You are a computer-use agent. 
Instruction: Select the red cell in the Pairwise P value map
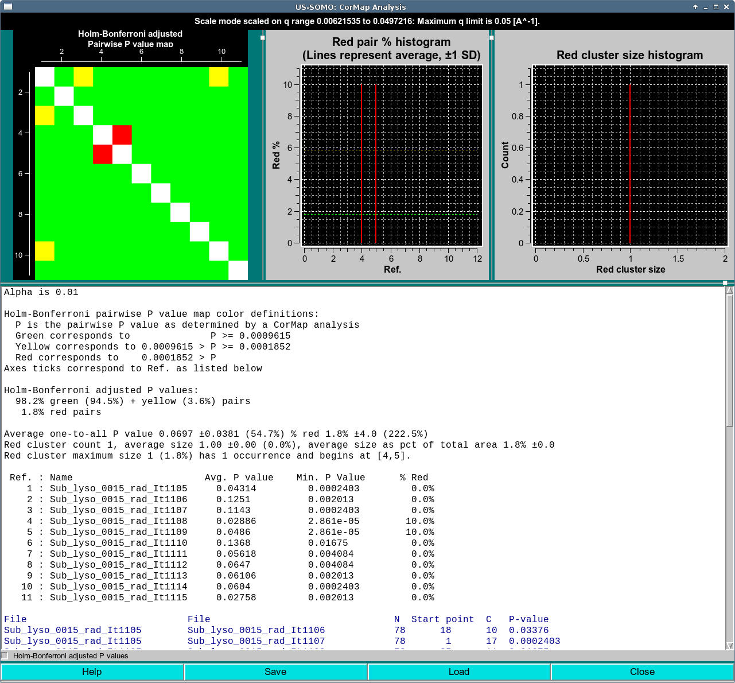point(122,135)
